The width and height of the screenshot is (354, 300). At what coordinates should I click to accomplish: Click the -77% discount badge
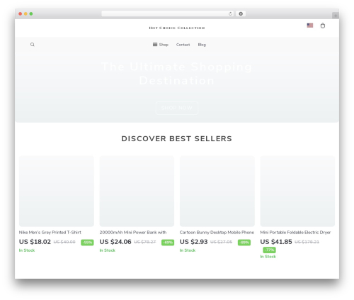point(269,250)
